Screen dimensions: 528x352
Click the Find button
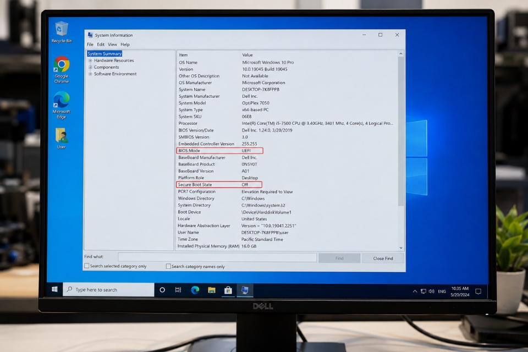point(339,258)
